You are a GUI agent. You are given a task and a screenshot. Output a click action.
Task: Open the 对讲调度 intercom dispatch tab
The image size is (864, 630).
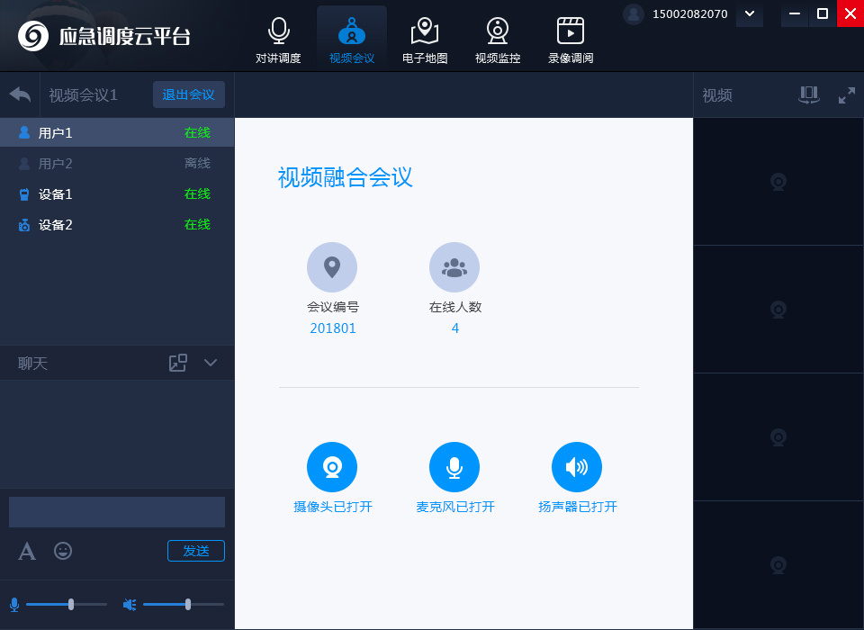coord(278,40)
